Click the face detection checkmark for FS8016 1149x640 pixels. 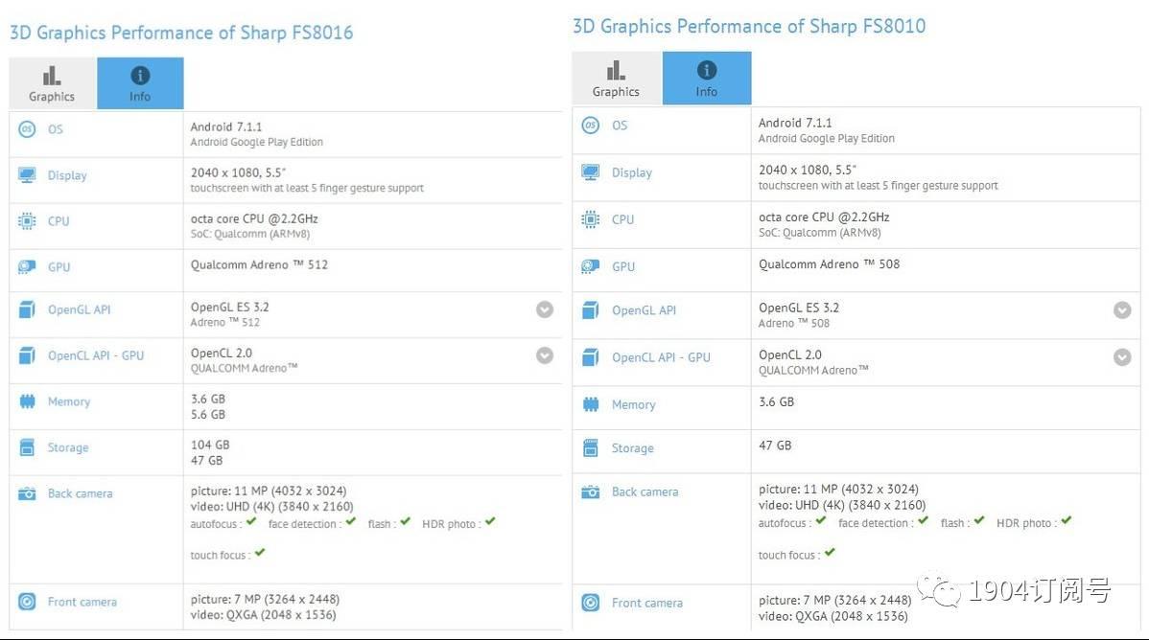point(351,522)
